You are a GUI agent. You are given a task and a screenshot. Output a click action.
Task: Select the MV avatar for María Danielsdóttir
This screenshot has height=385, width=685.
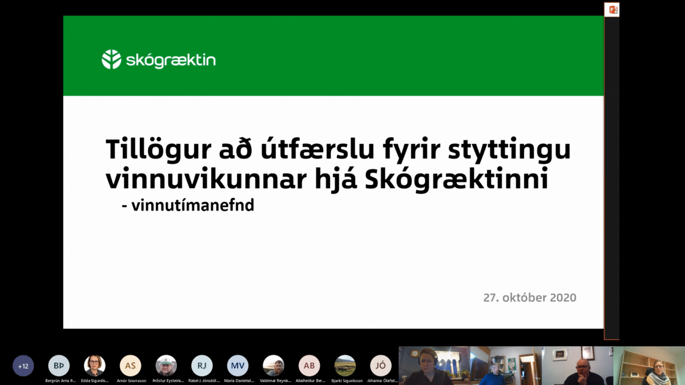[x=237, y=366]
